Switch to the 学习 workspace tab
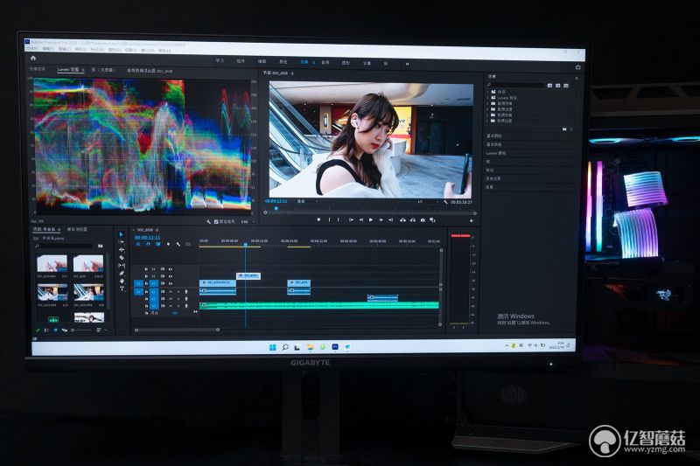The height and width of the screenshot is (466, 700). (220, 60)
